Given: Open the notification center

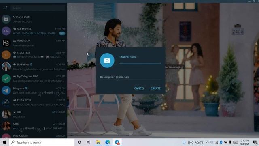Looking at the screenshot, I should (255, 142).
